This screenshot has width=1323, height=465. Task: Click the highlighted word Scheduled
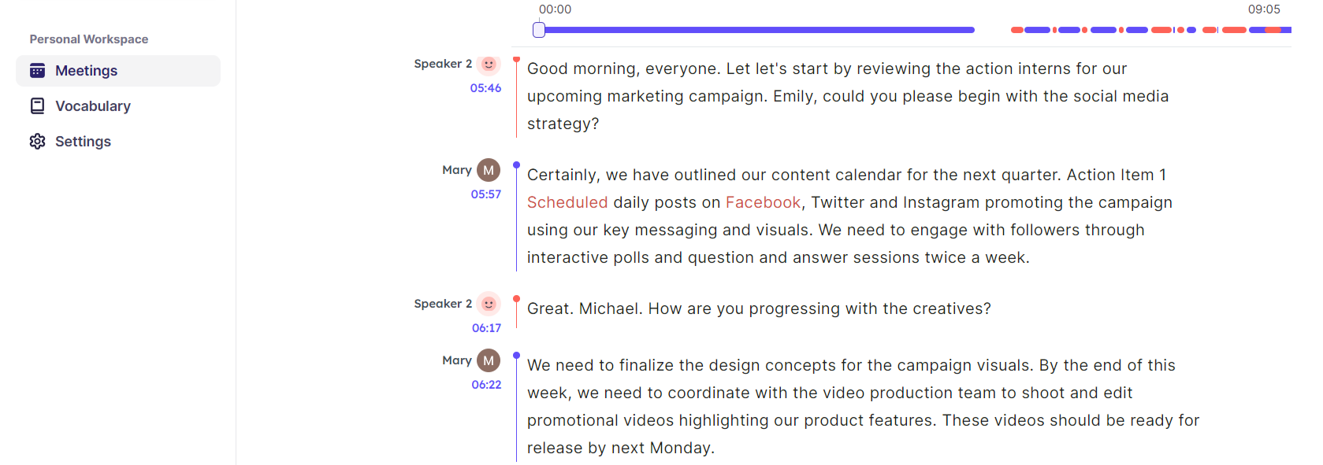tap(567, 202)
